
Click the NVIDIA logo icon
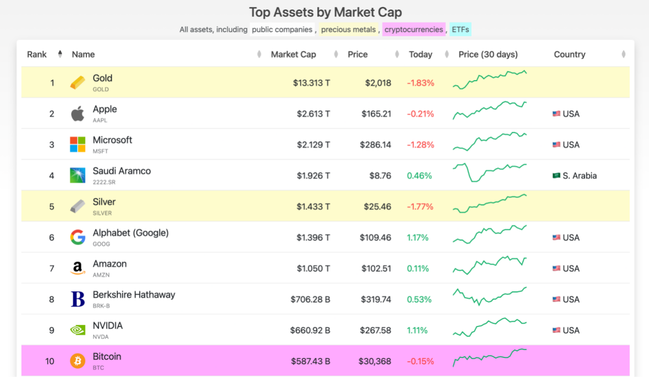(77, 330)
